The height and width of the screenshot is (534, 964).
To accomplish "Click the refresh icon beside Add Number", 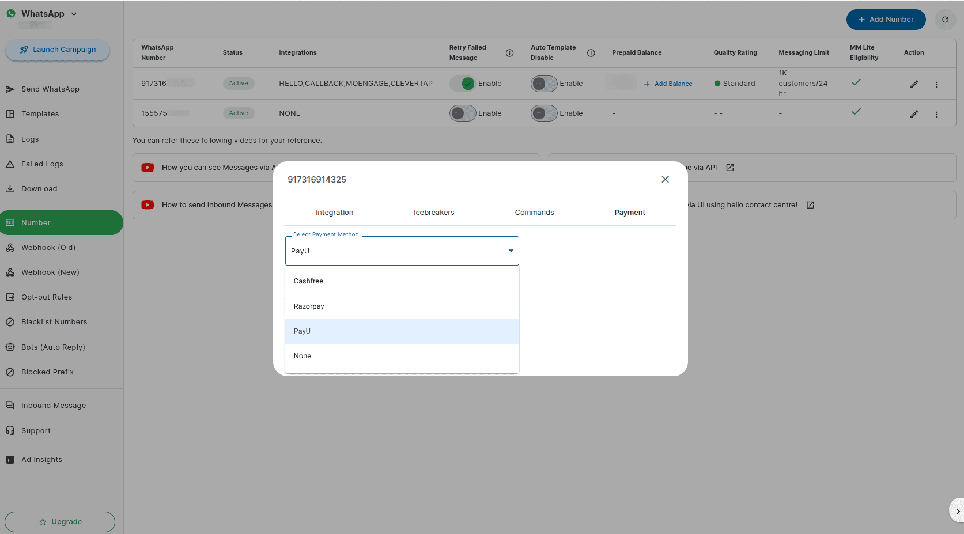I will point(945,20).
